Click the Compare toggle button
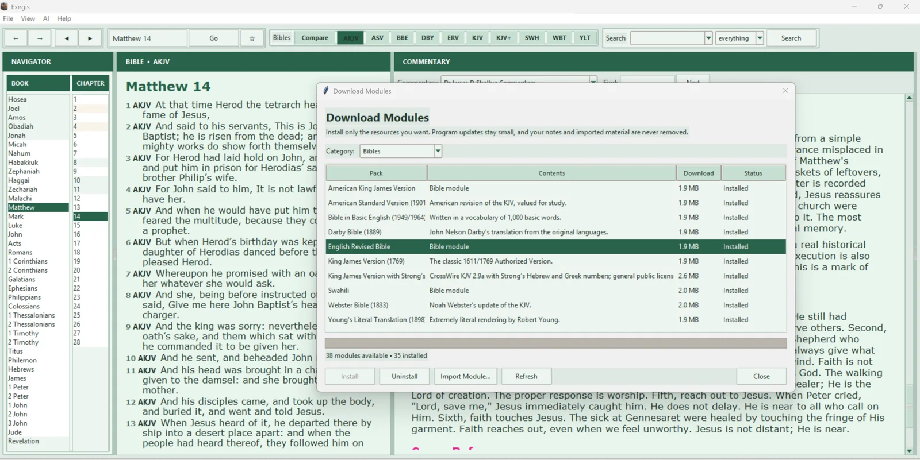This screenshot has height=460, width=920. [315, 38]
